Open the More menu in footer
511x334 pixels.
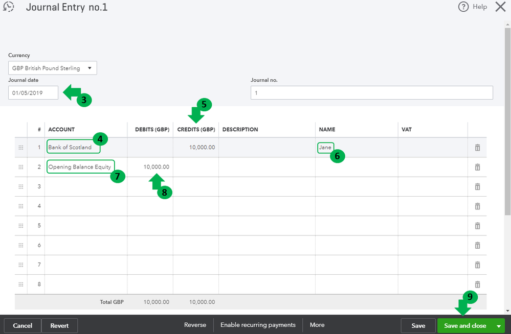(x=317, y=325)
